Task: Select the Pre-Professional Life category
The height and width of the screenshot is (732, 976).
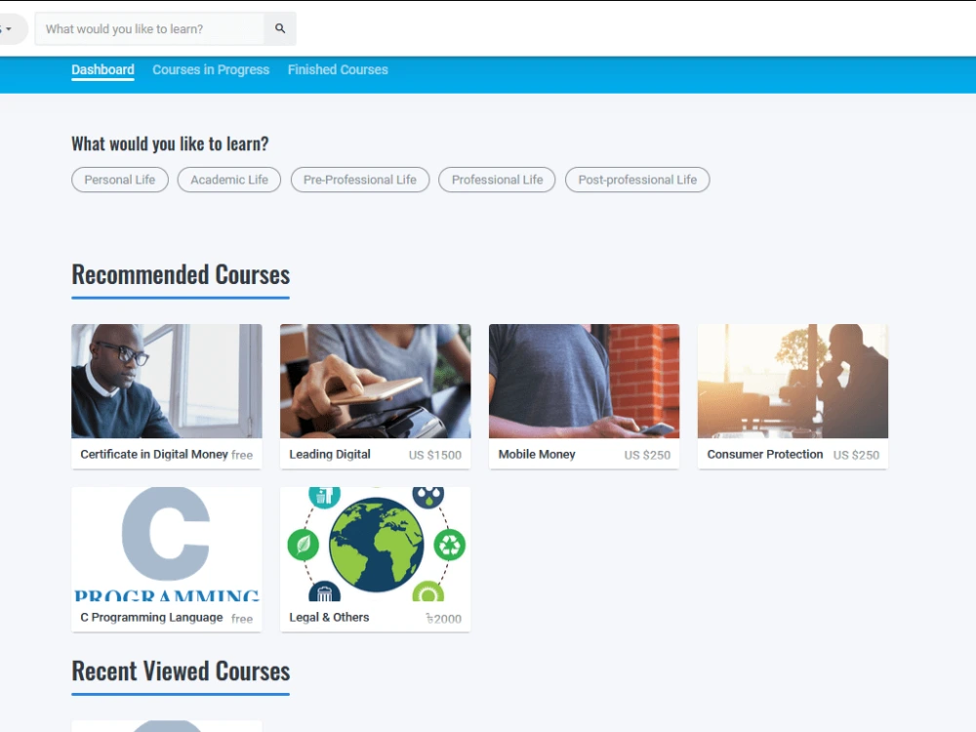Action: [x=360, y=180]
